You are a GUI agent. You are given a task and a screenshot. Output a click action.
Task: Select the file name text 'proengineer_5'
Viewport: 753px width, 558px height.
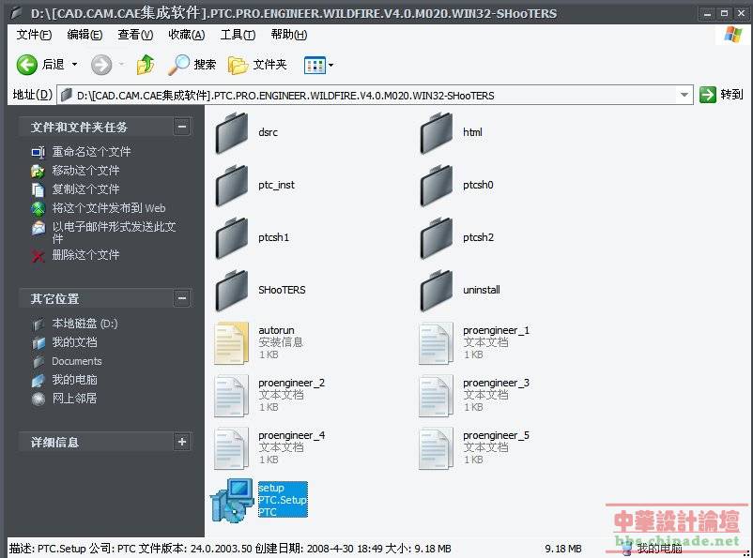496,435
